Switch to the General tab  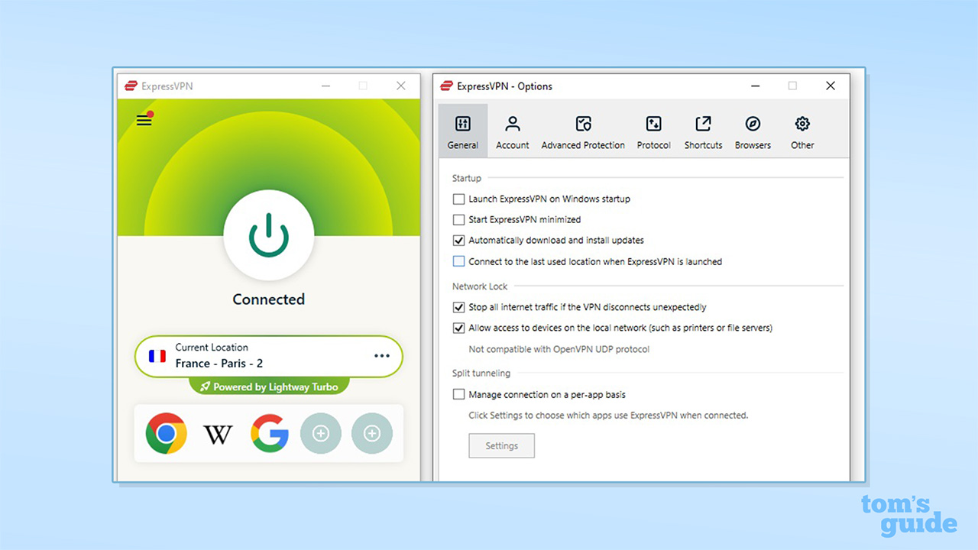463,131
